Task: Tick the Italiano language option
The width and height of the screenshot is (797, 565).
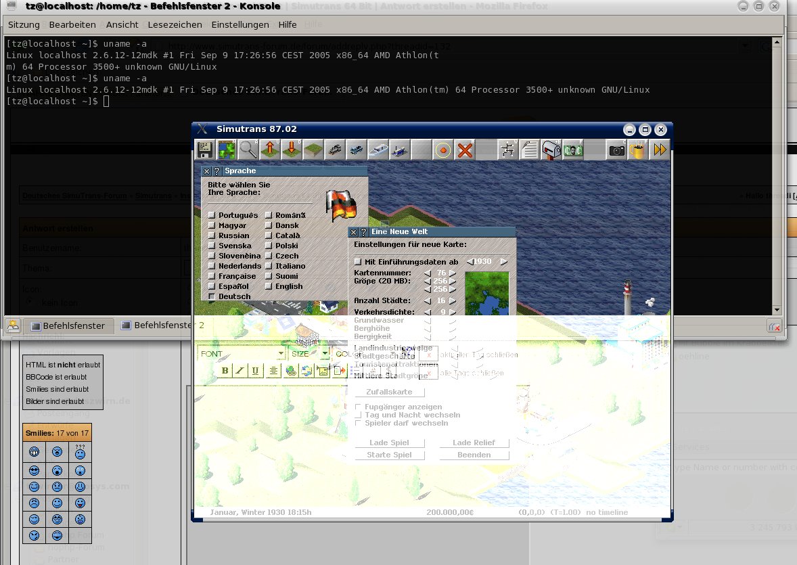Action: [269, 266]
